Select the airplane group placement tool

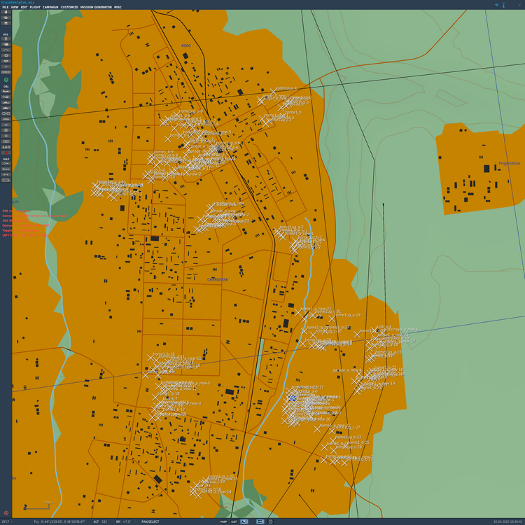click(6, 91)
